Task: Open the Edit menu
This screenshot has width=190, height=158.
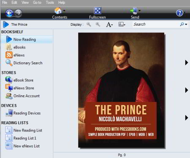Action: tap(14, 3)
